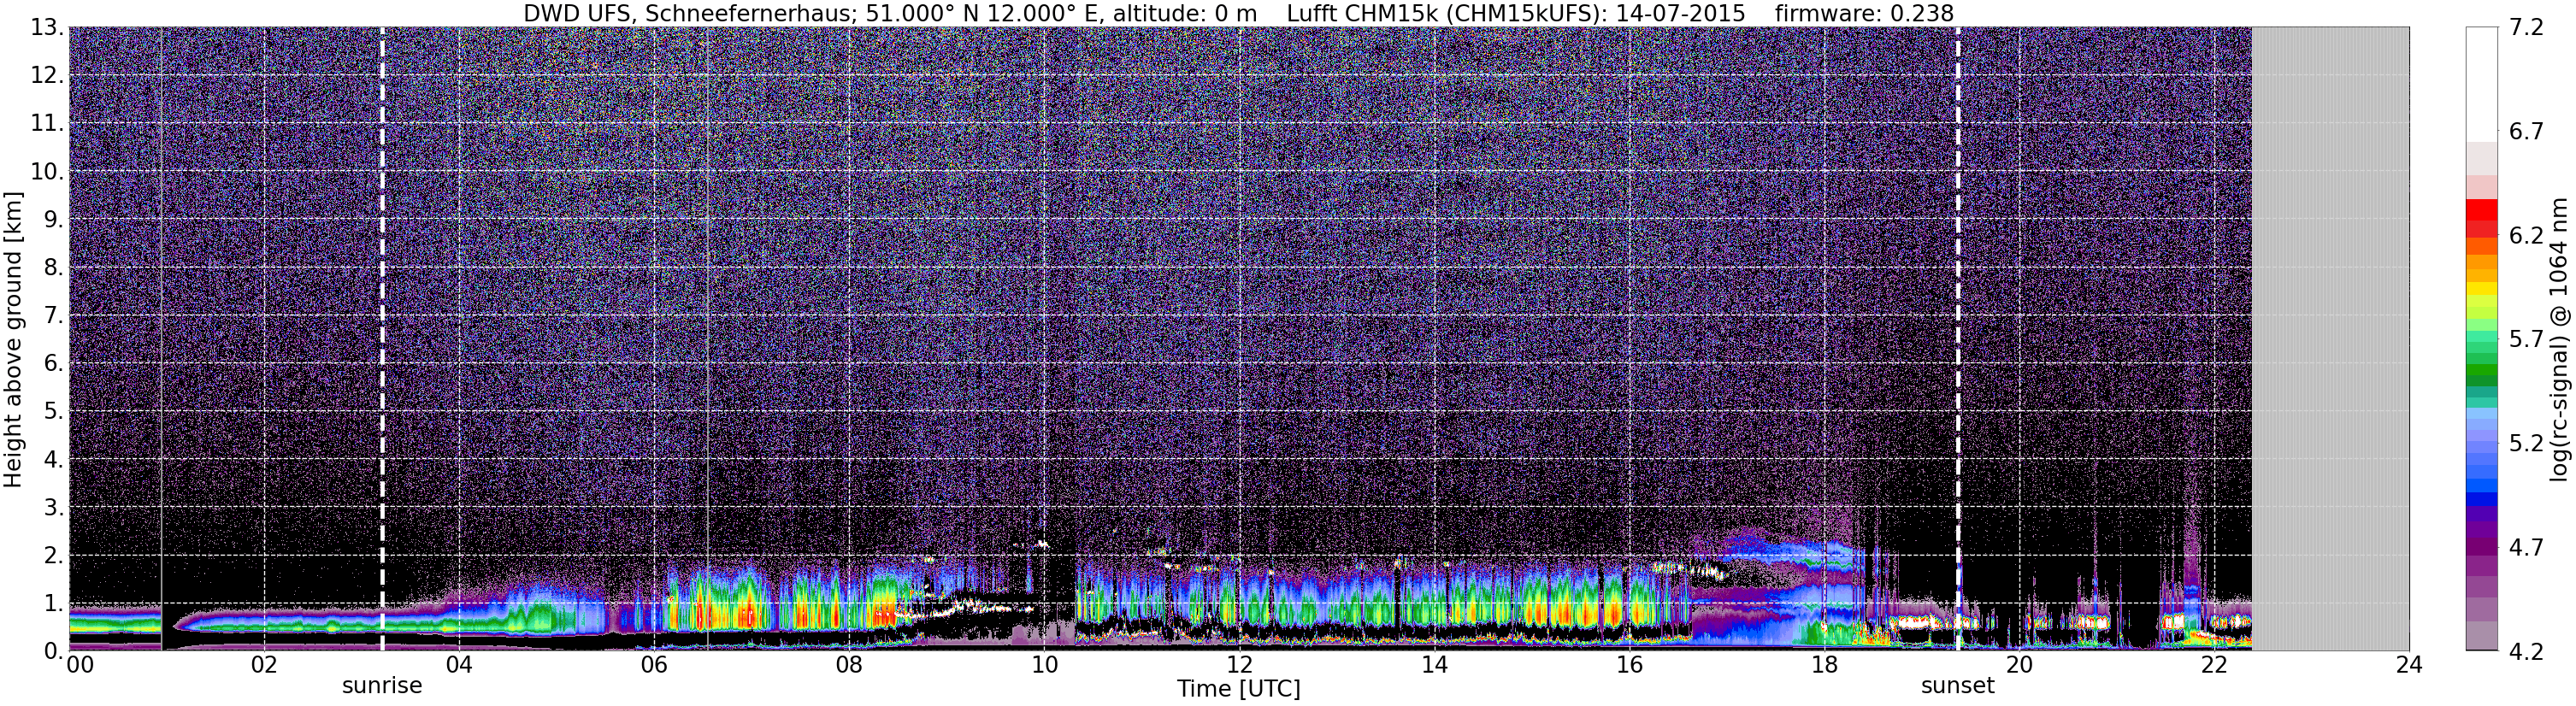Image resolution: width=2576 pixels, height=706 pixels.
Task: Click the height axis tick "0."
Action: click(x=53, y=651)
